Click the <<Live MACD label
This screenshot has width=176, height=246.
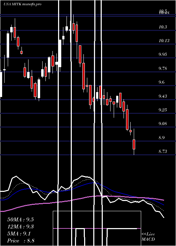pyautogui.click(x=148, y=237)
